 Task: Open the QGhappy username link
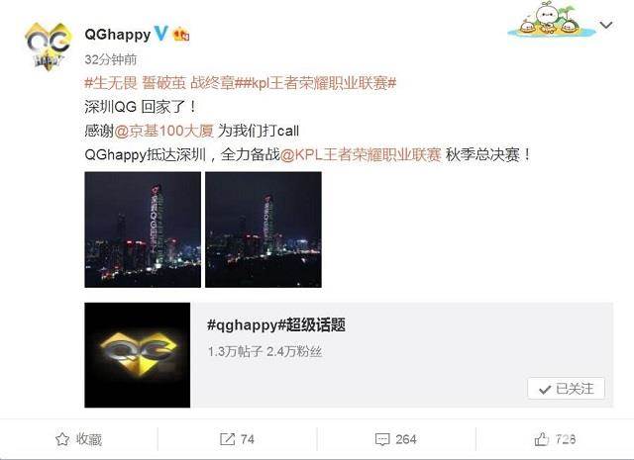coord(118,35)
